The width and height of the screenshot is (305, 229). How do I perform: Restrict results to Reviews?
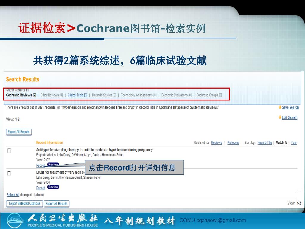tap(217, 143)
